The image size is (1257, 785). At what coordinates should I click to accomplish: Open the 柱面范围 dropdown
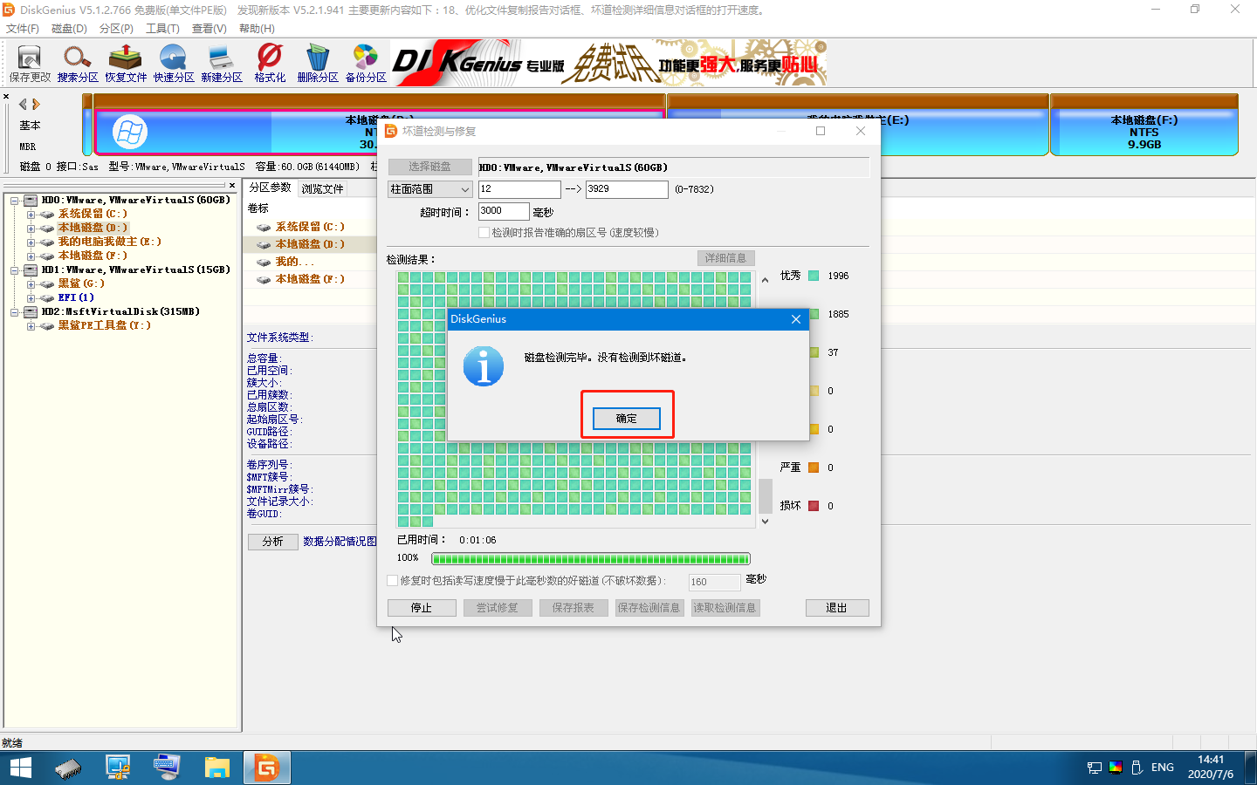click(430, 189)
